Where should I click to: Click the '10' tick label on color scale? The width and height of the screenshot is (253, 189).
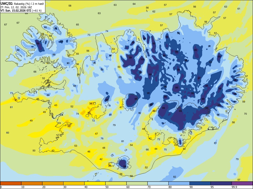pyautogui.click(x=23, y=187)
